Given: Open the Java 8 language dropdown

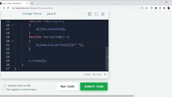Looking at the screenshot, I should point(65,14).
